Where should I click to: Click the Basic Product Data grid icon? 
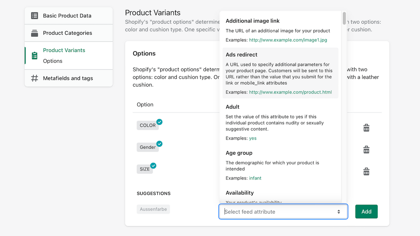point(34,15)
